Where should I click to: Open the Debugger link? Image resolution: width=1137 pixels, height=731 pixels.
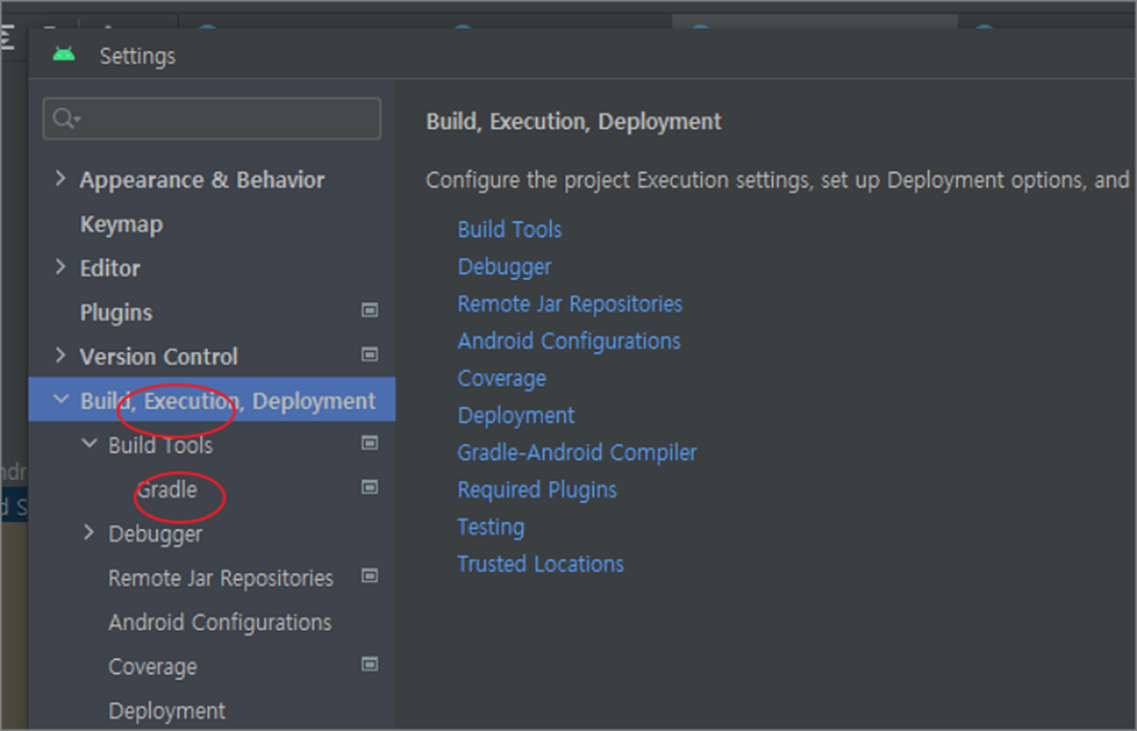(504, 267)
